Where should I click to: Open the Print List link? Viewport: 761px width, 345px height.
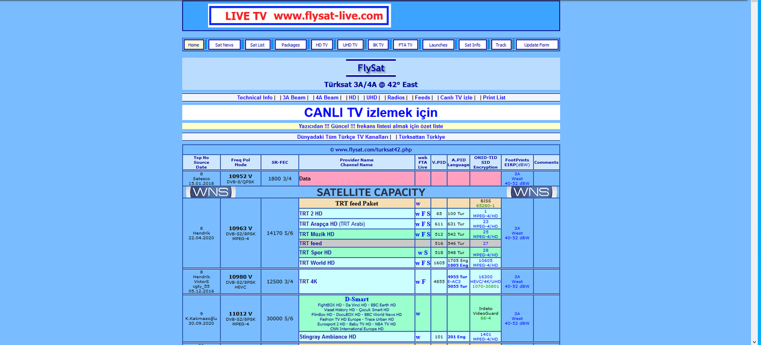(494, 97)
